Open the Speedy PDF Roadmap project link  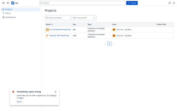[x=59, y=36]
